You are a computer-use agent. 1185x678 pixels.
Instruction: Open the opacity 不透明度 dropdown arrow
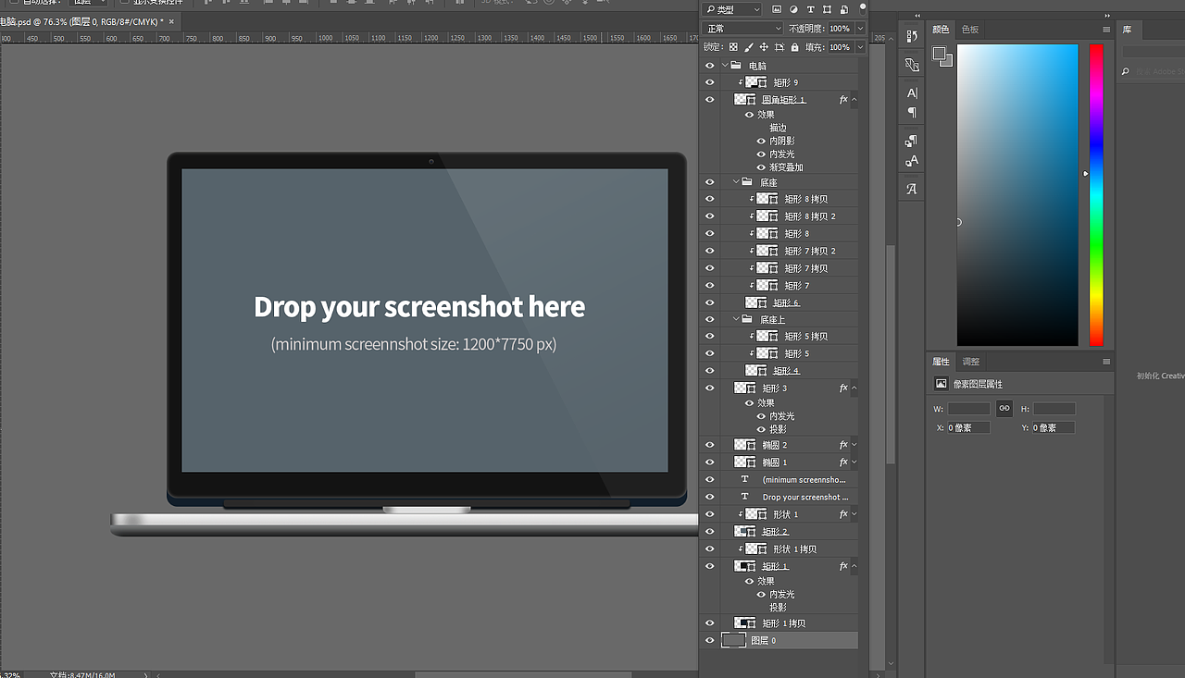coord(860,29)
